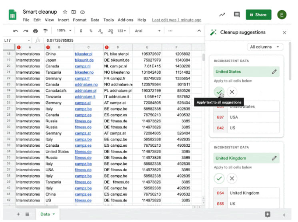Click the vertical spreadsheet scrollbar
The height and width of the screenshot is (222, 298).
point(203,58)
